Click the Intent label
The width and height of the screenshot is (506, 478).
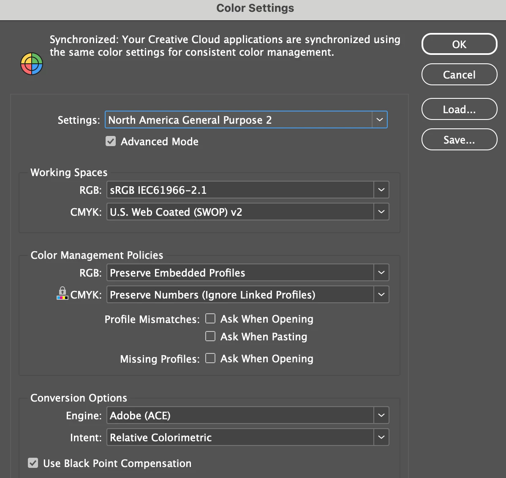pos(86,438)
